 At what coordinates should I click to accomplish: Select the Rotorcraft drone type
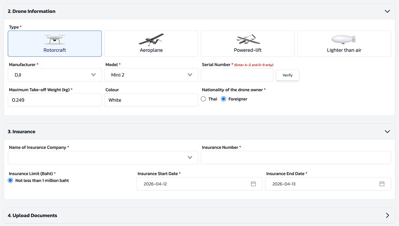(x=55, y=44)
